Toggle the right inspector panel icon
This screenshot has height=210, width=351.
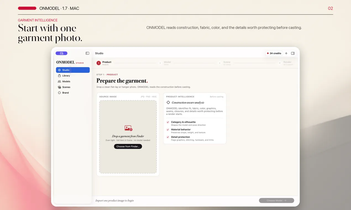(293, 53)
